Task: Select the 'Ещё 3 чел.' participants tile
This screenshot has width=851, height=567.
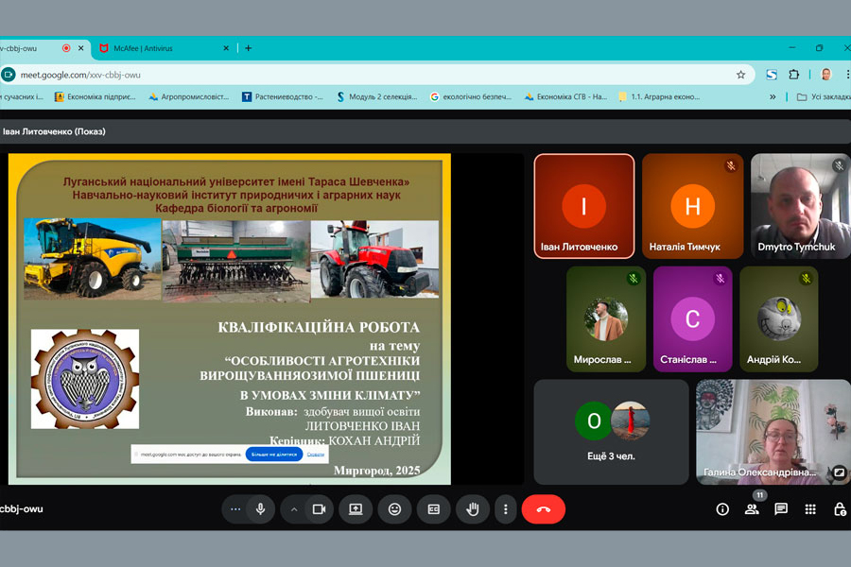Action: [611, 432]
